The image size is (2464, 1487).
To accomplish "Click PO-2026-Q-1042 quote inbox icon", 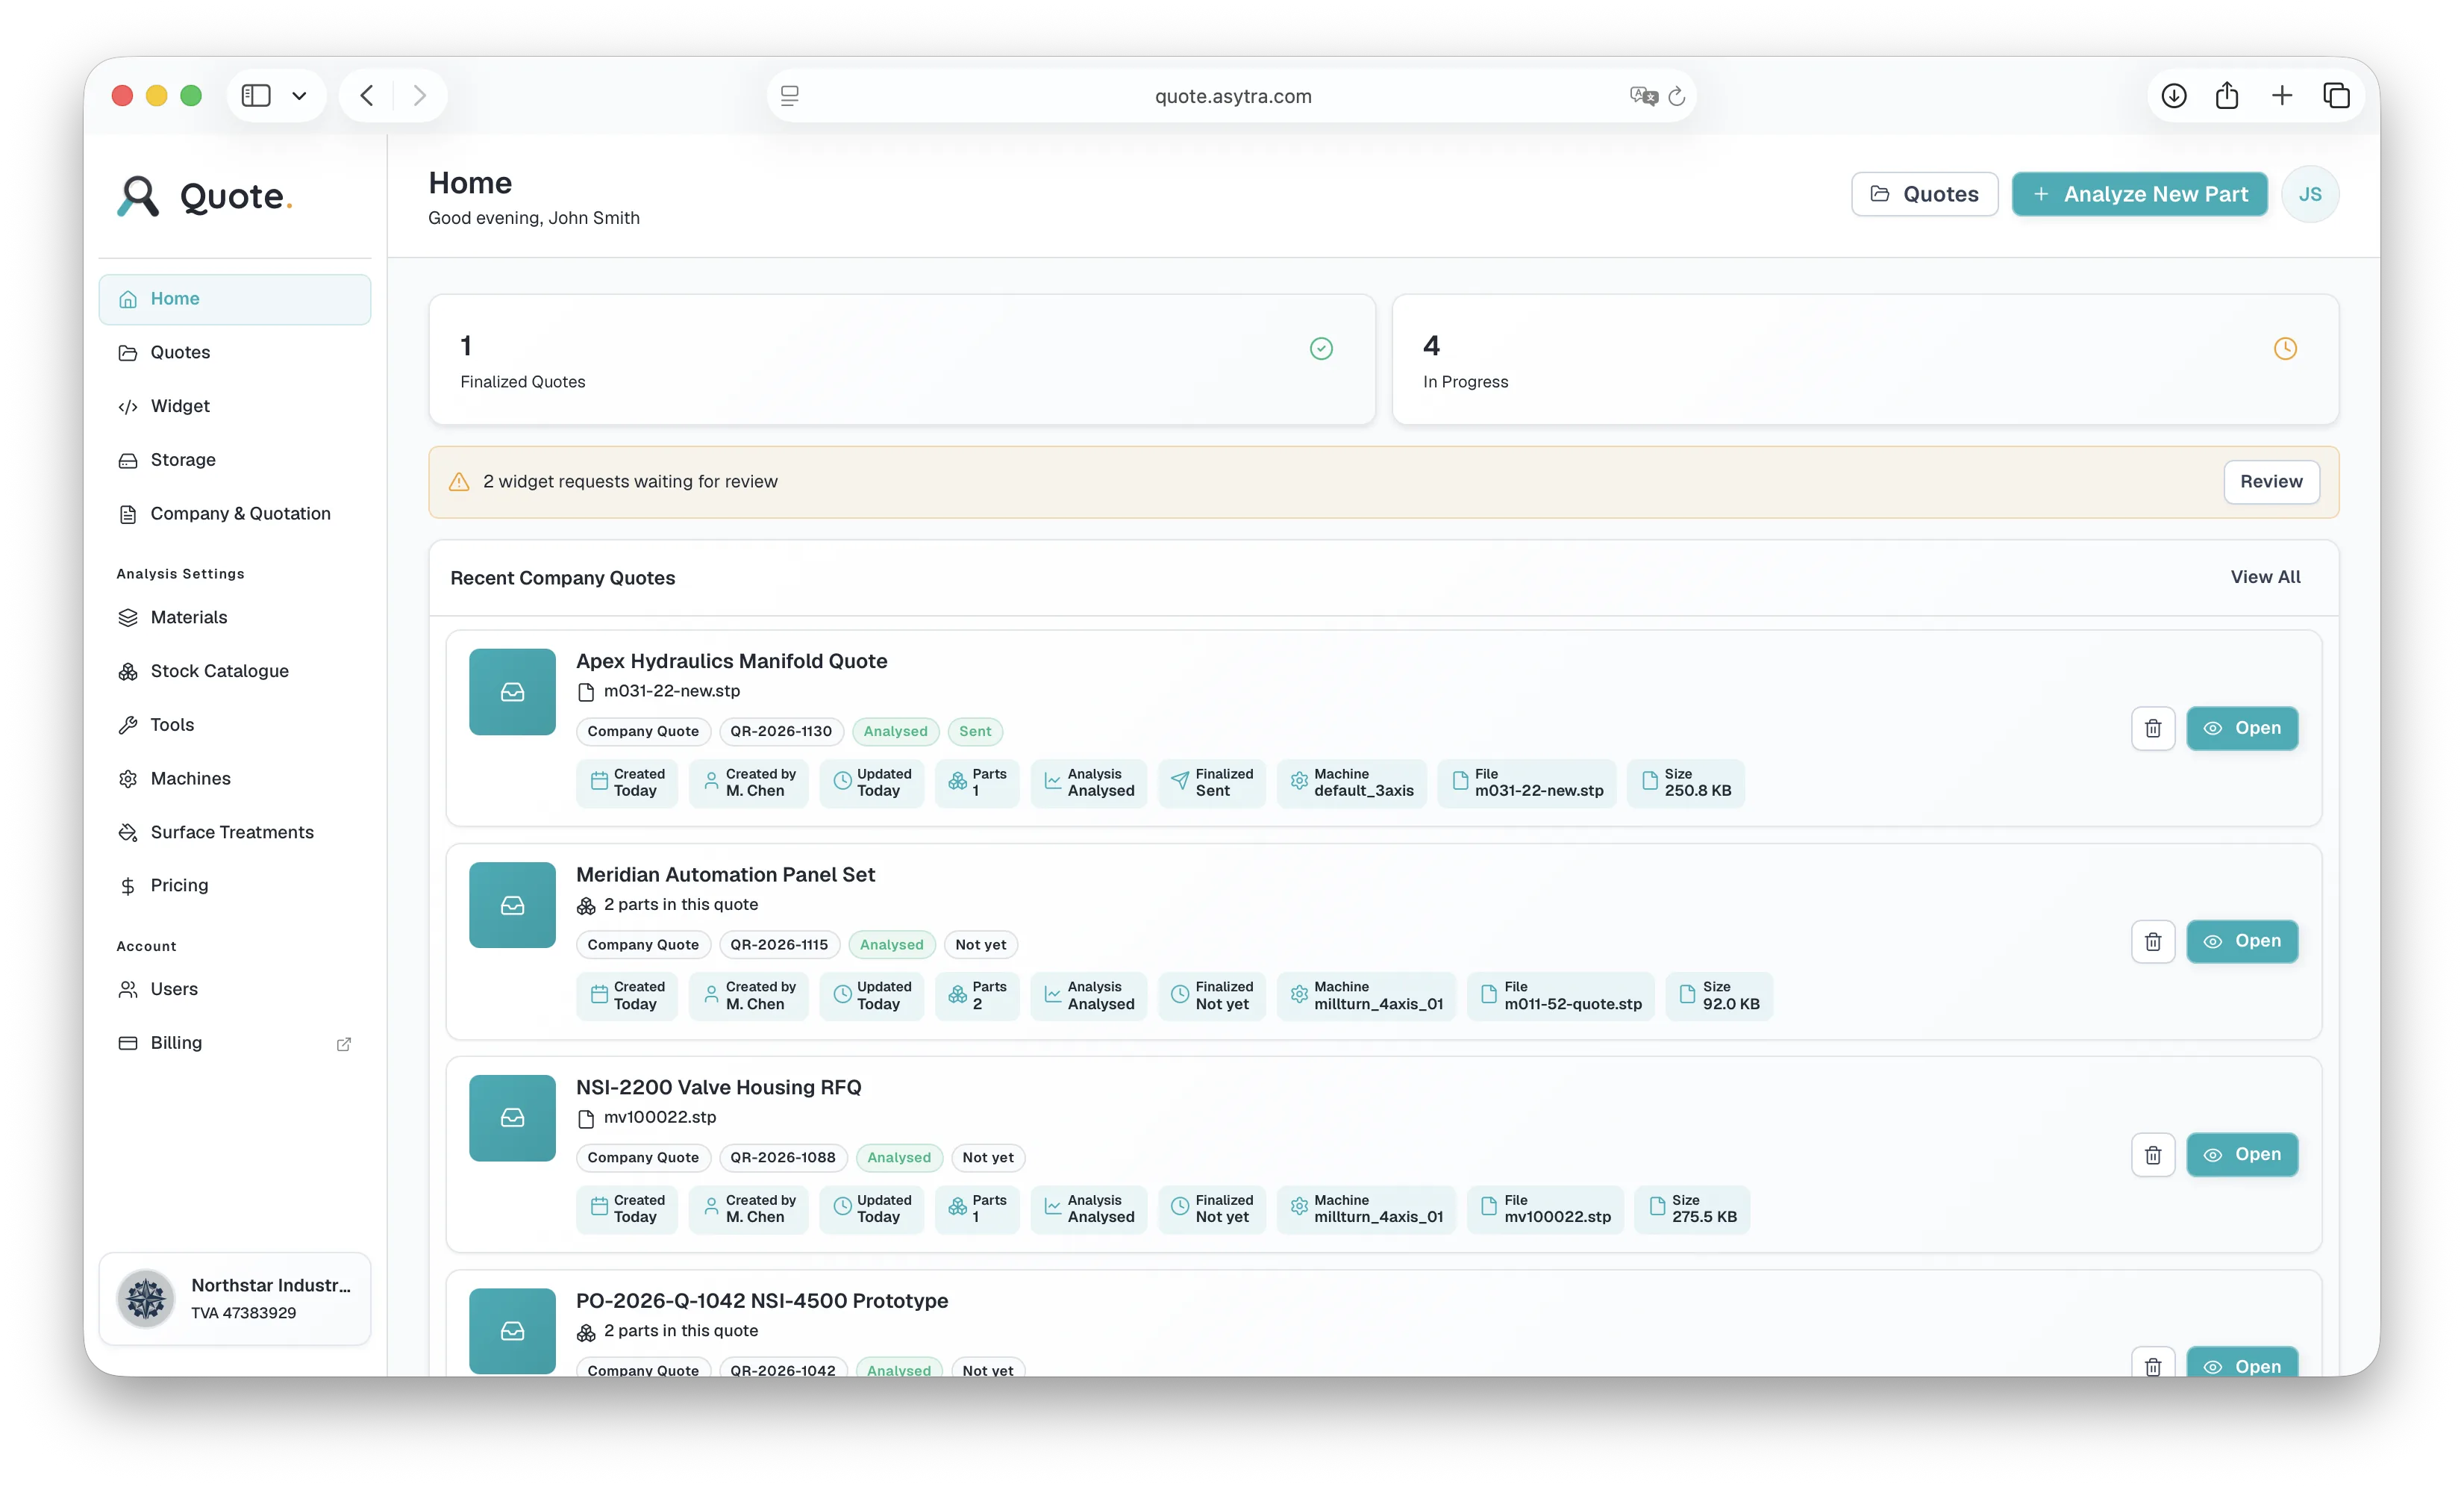I will click(512, 1331).
